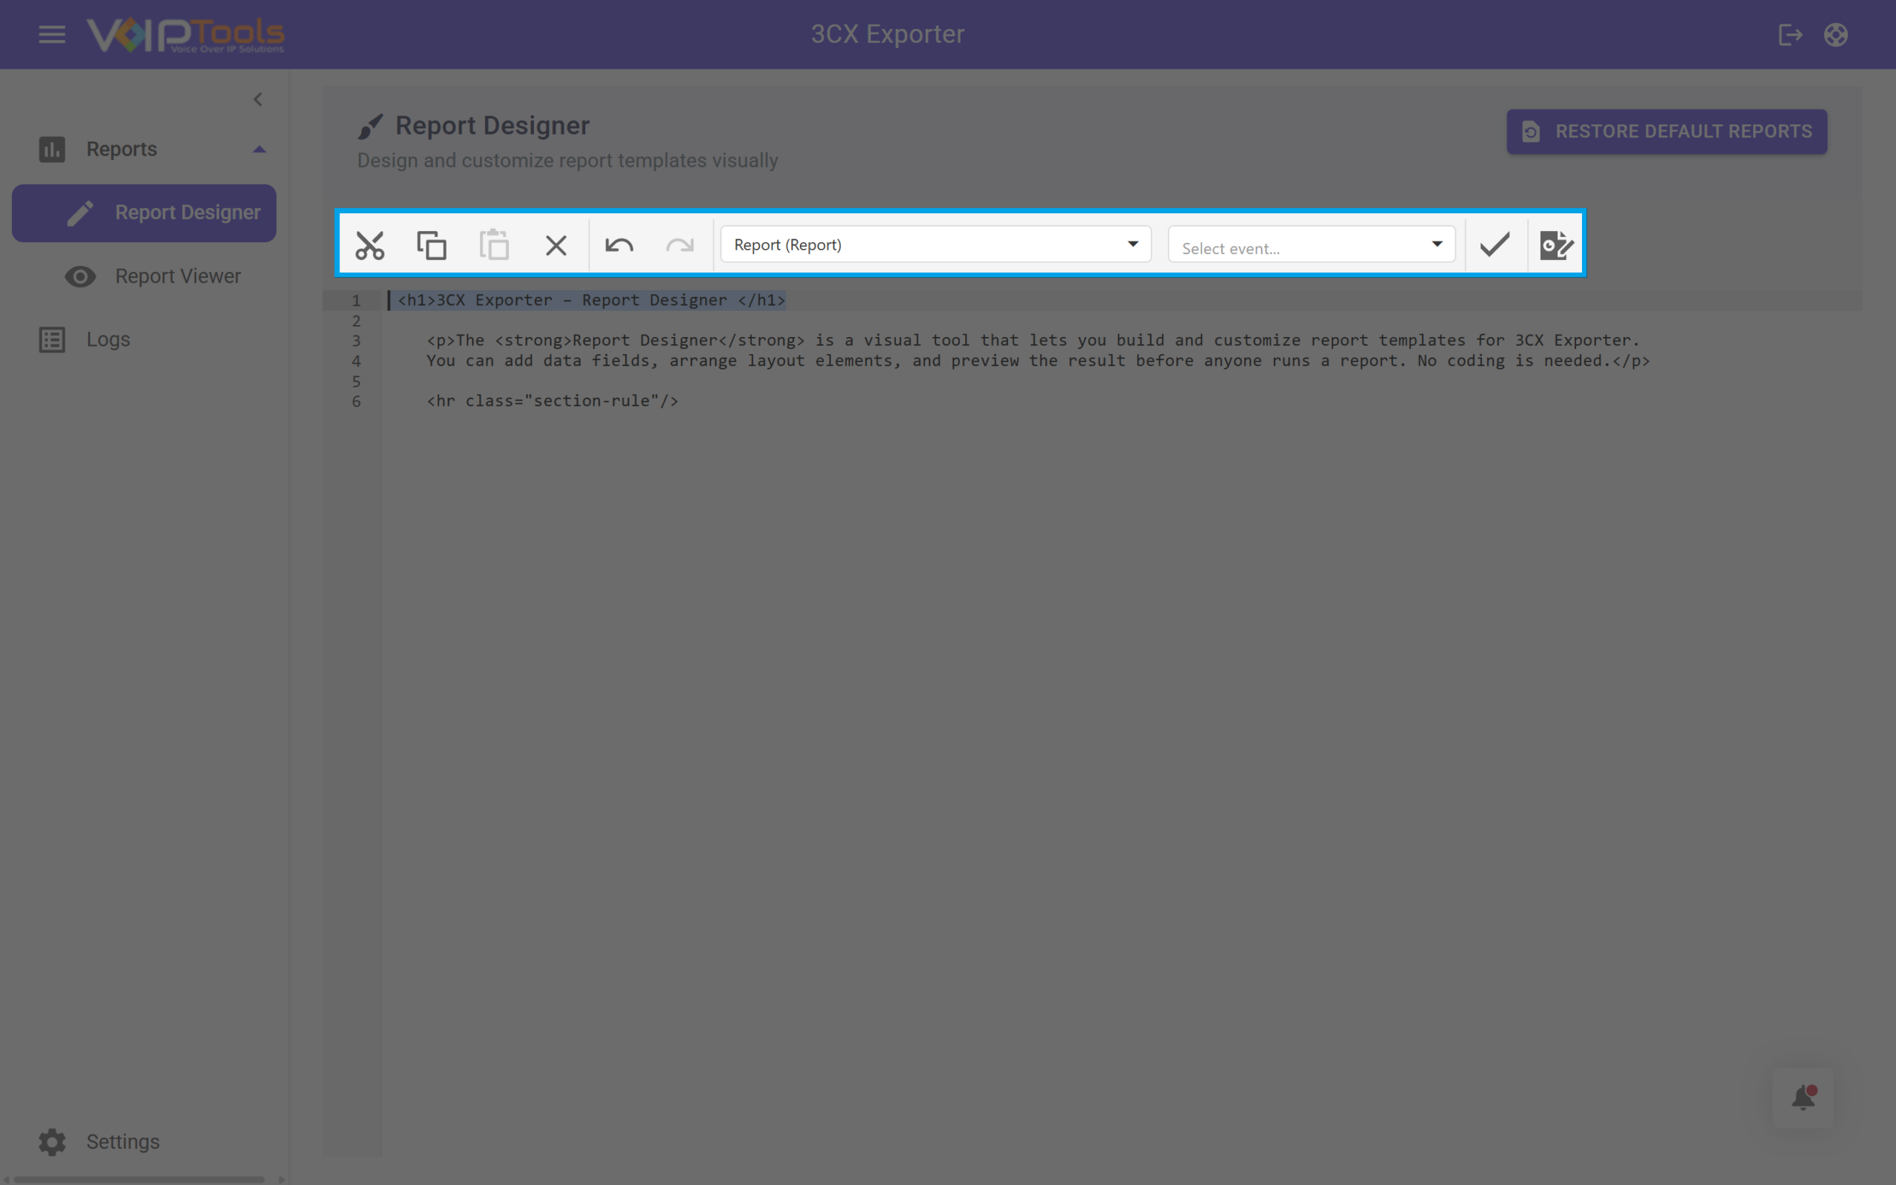This screenshot has height=1185, width=1896.
Task: Copy selection with the copy icon
Action: (x=432, y=245)
